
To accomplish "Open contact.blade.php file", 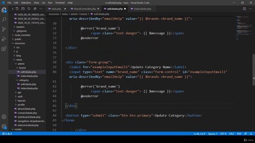I will click(x=27, y=113).
